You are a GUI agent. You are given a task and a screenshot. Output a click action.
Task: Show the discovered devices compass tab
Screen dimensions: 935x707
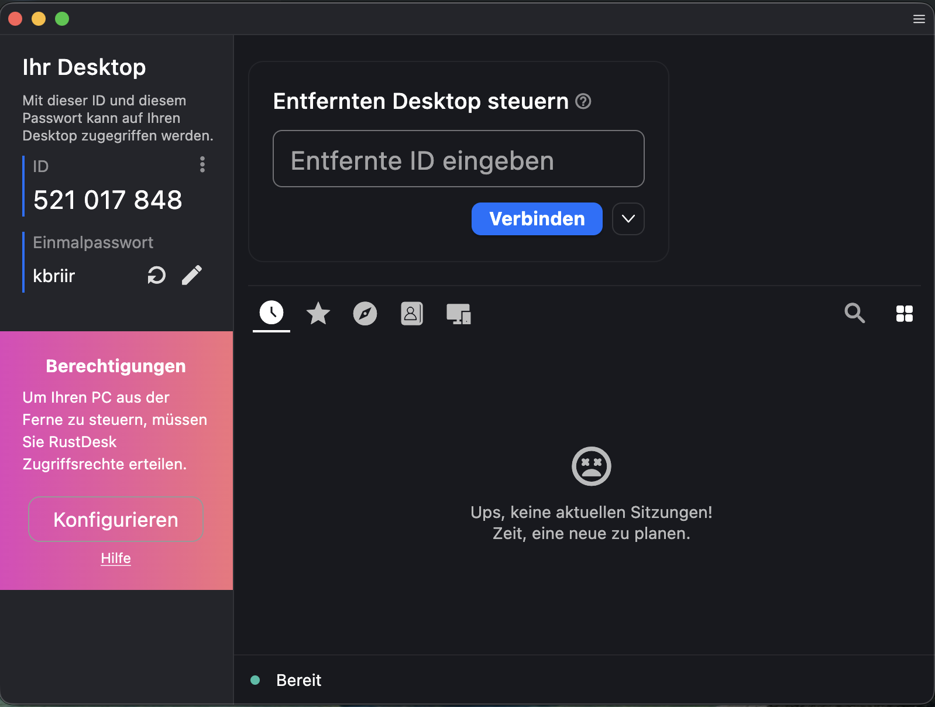tap(365, 314)
